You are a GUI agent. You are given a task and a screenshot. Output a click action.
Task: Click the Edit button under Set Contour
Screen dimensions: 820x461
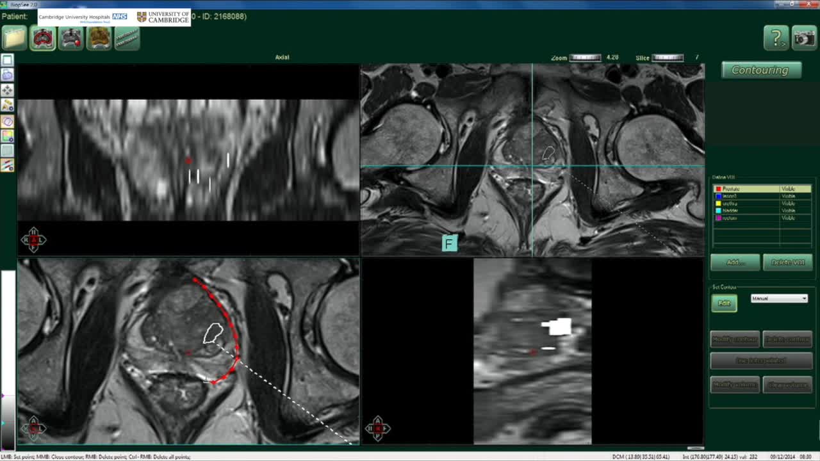(724, 303)
